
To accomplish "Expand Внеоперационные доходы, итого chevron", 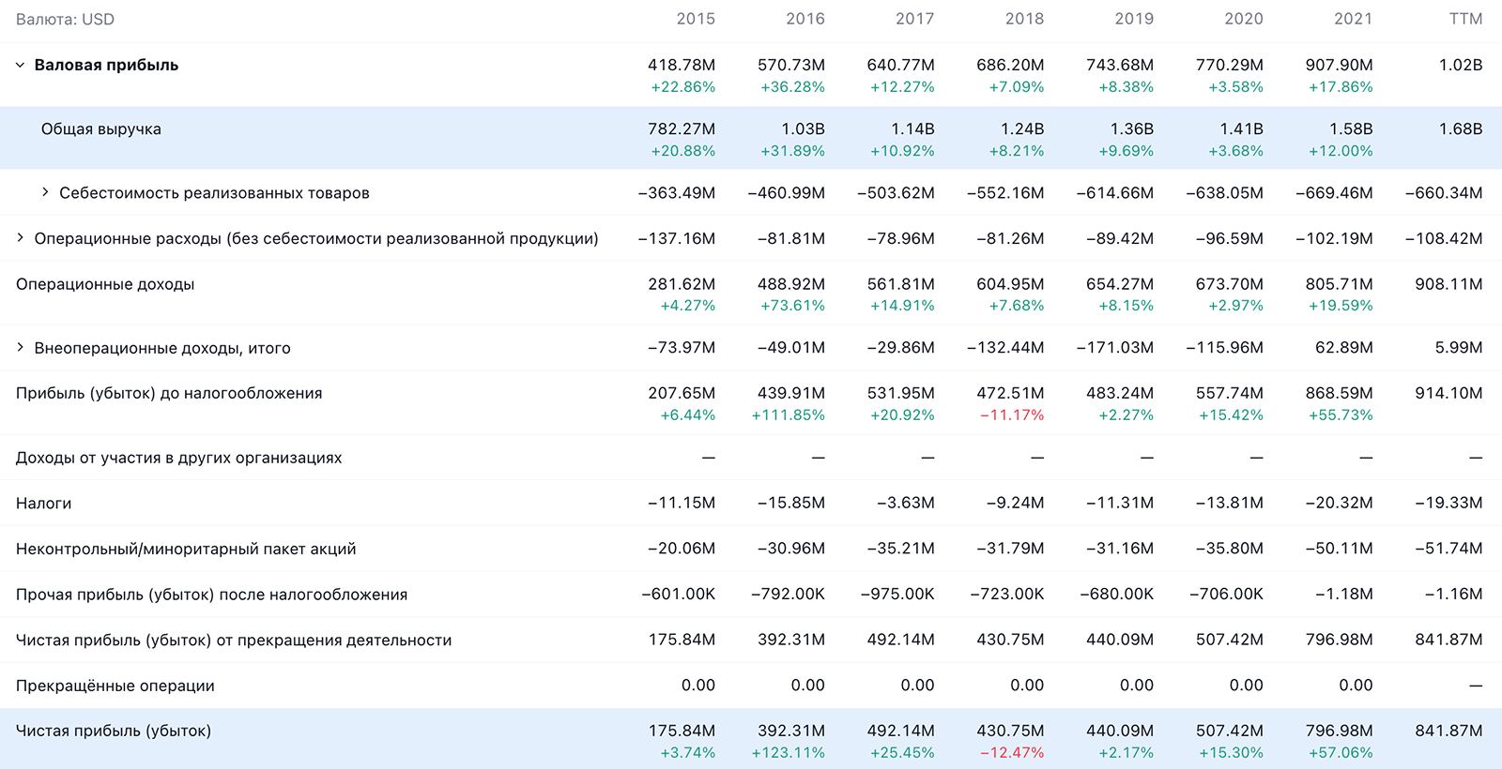I will tap(20, 348).
